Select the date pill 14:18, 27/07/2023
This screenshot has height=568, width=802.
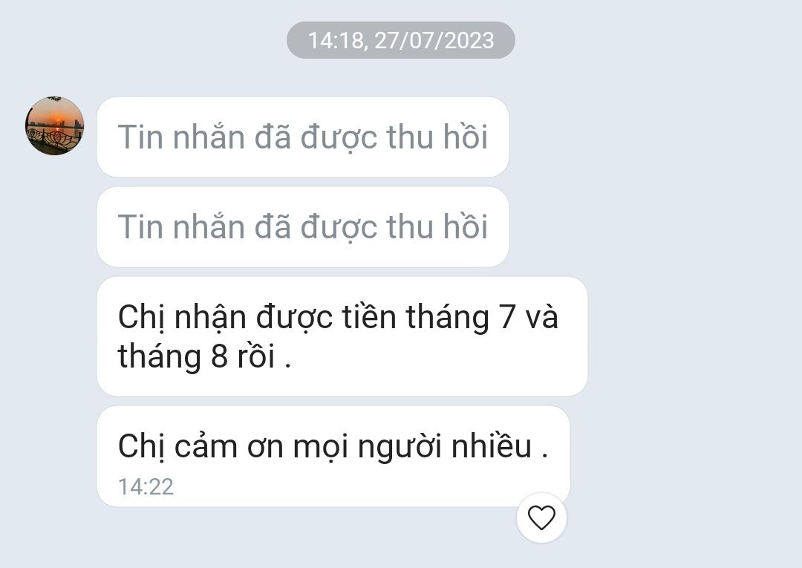[400, 40]
